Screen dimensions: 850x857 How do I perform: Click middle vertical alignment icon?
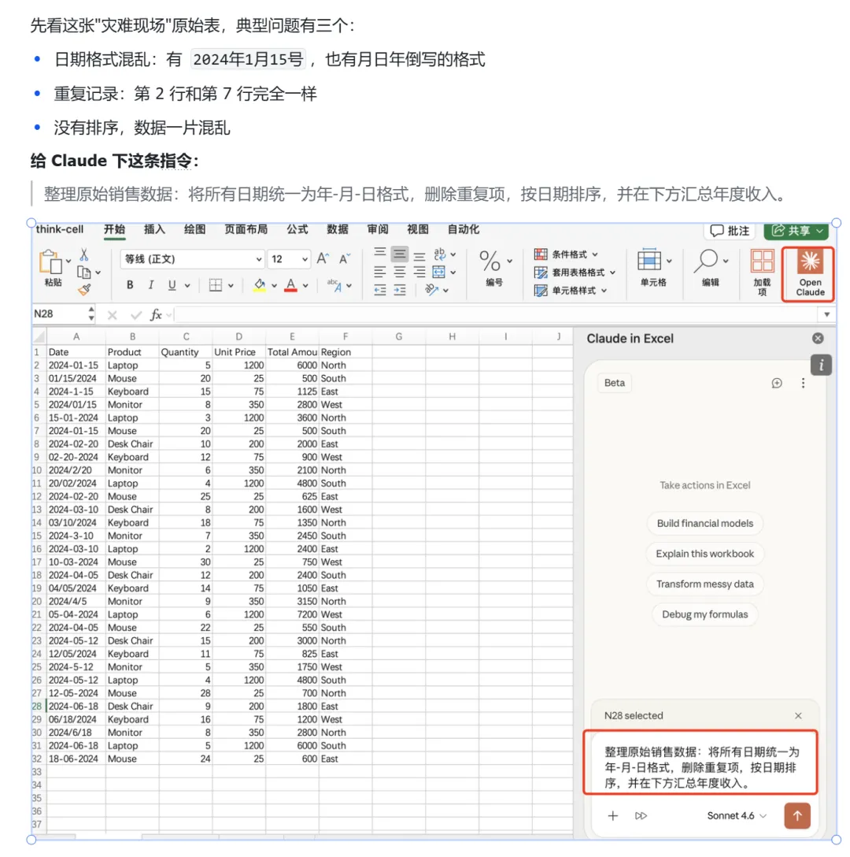pyautogui.click(x=399, y=254)
